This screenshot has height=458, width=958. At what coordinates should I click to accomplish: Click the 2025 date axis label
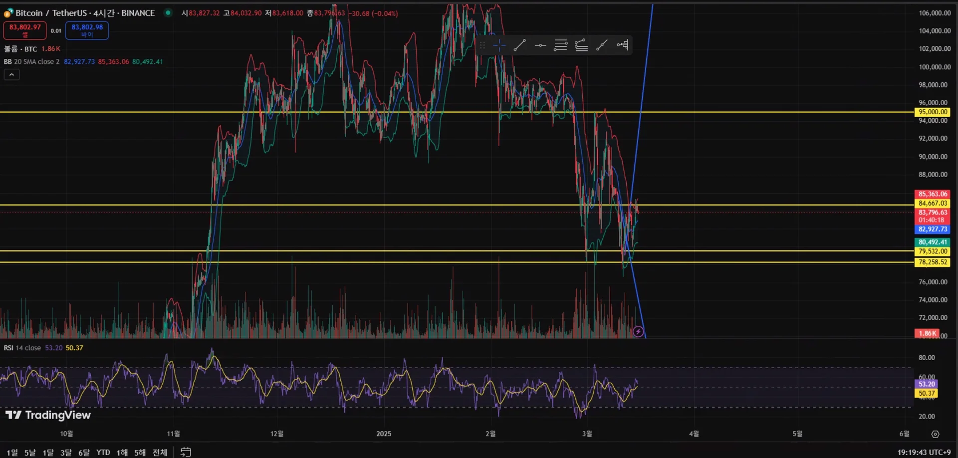point(384,434)
